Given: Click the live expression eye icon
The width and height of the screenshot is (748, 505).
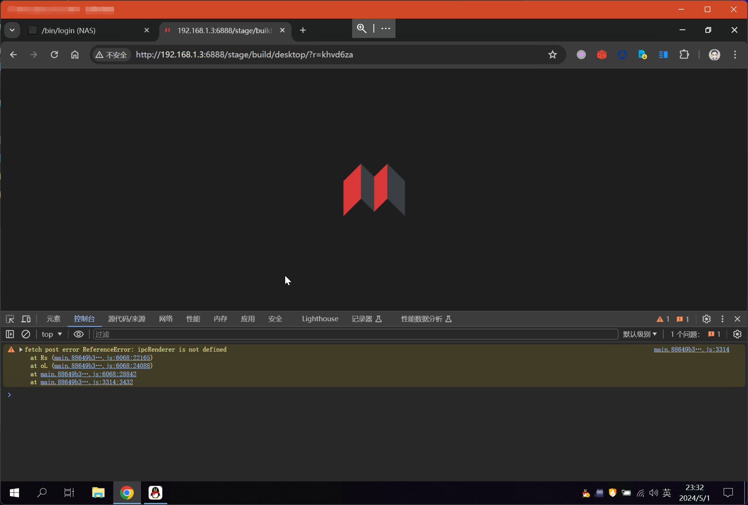Looking at the screenshot, I should [78, 334].
